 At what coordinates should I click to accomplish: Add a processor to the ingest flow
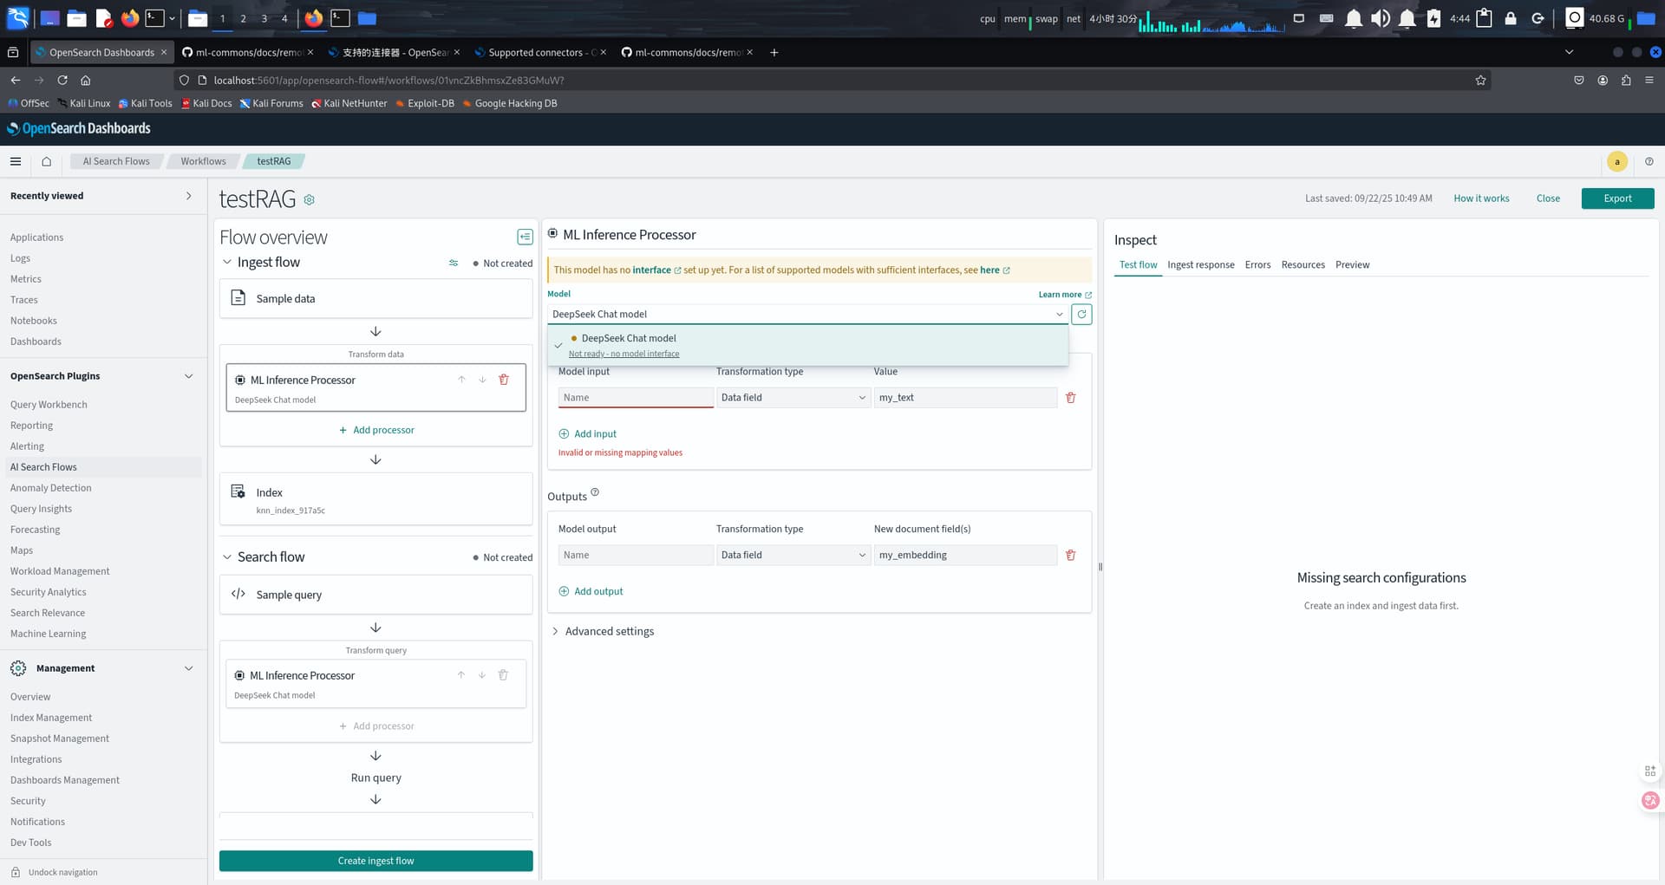tap(376, 430)
